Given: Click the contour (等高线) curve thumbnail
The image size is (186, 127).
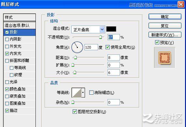Looking at the screenshot, I should point(77,93).
